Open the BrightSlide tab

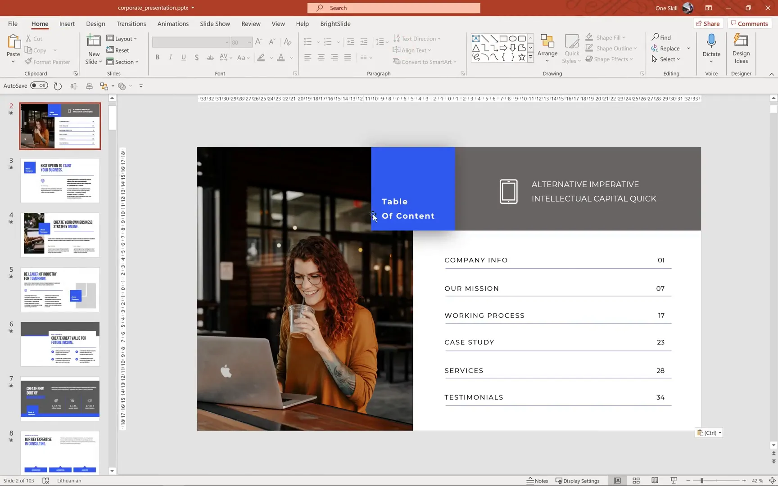coord(335,23)
